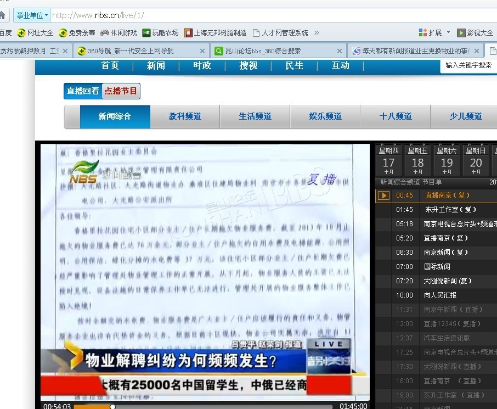The width and height of the screenshot is (497, 409).
Task: Click the 昆山论坛bbs search tab favicon
Action: pos(219,51)
